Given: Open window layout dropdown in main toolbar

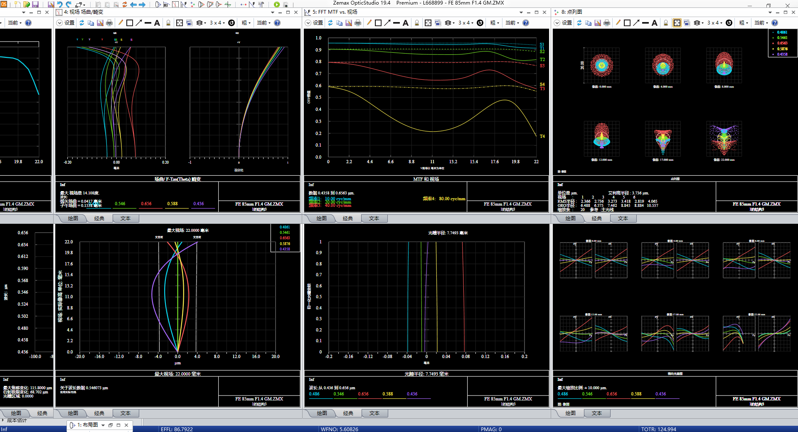Looking at the screenshot, I should point(81,5).
